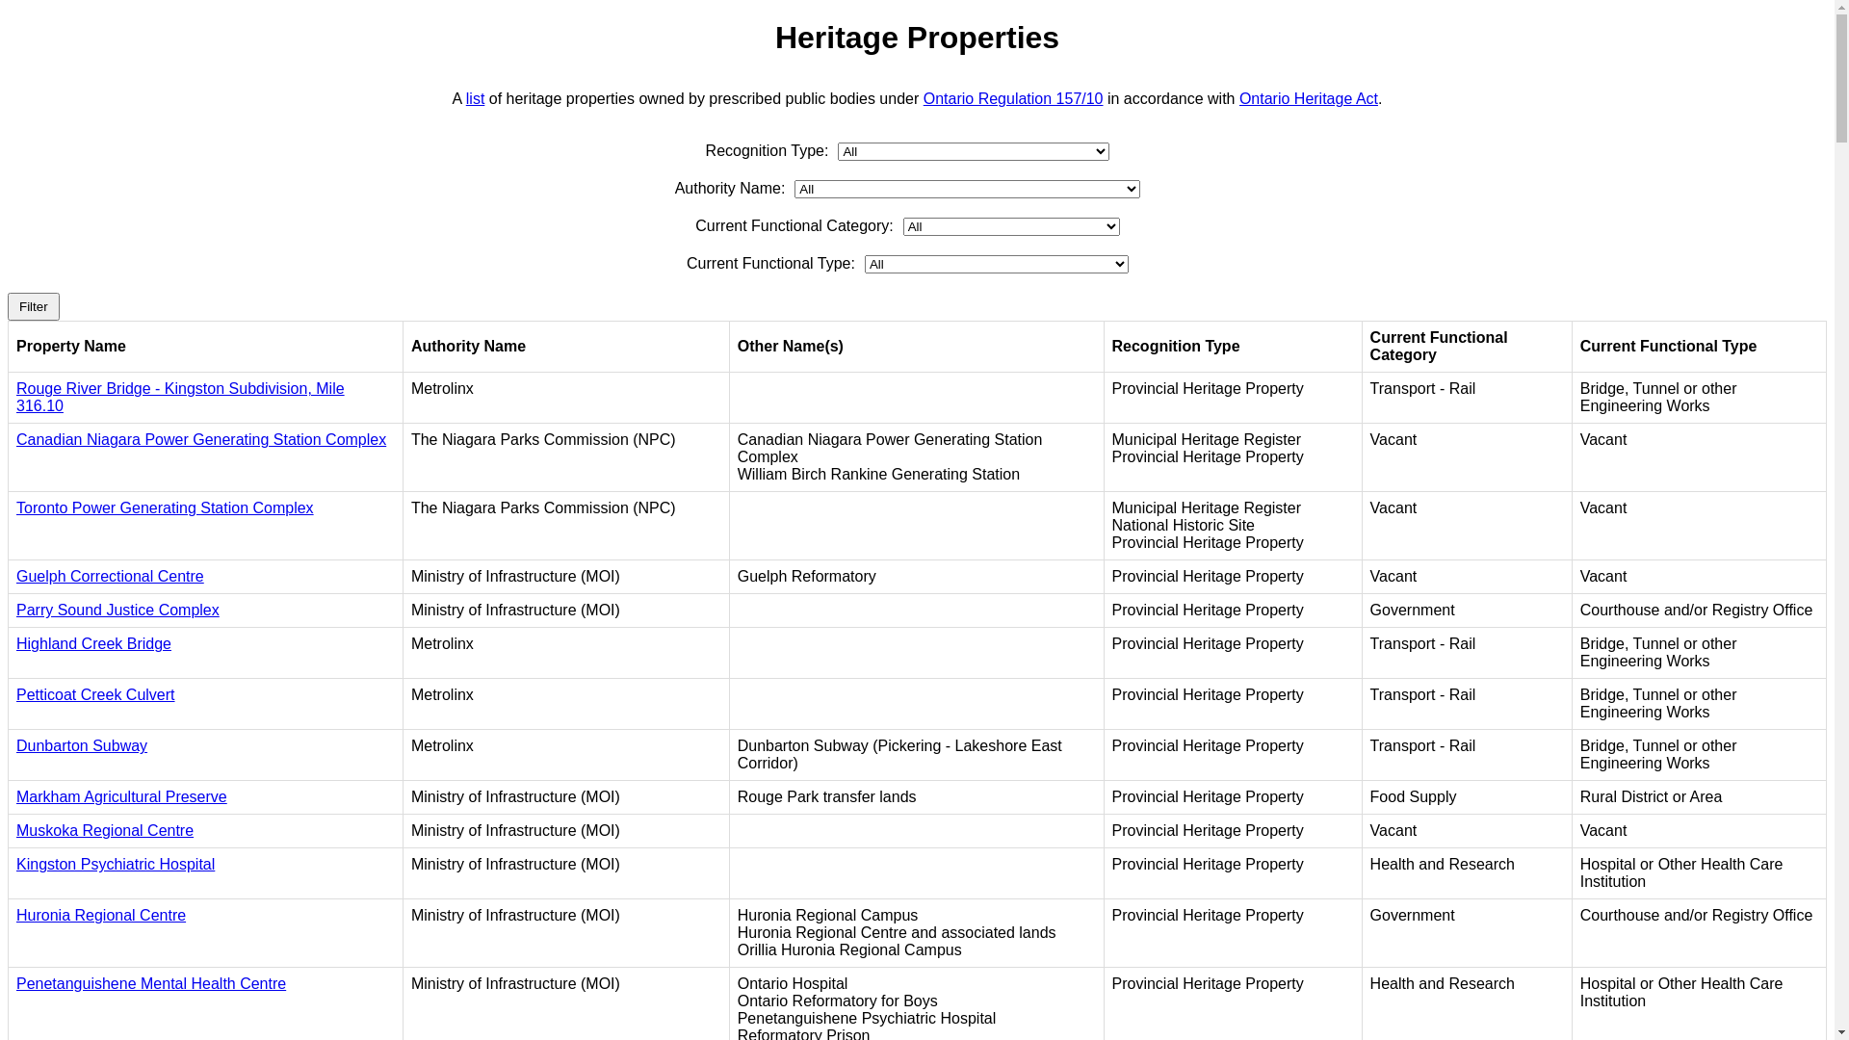Screen dimensions: 1849x1040
Task: Open Petticoat Creek Culvert link
Action: [x=95, y=695]
